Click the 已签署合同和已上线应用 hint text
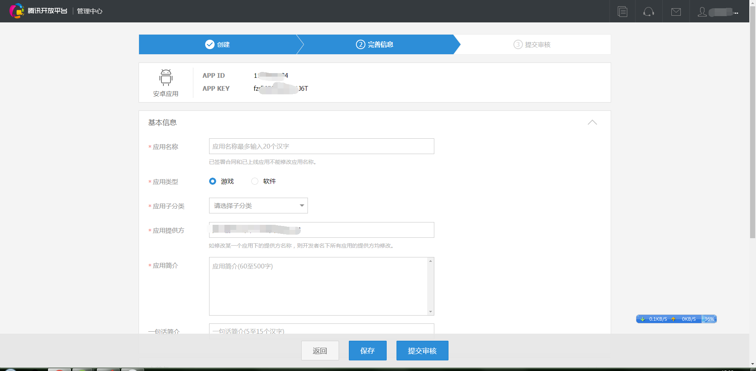 point(263,162)
